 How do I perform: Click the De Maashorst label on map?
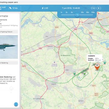pos(65,55)
